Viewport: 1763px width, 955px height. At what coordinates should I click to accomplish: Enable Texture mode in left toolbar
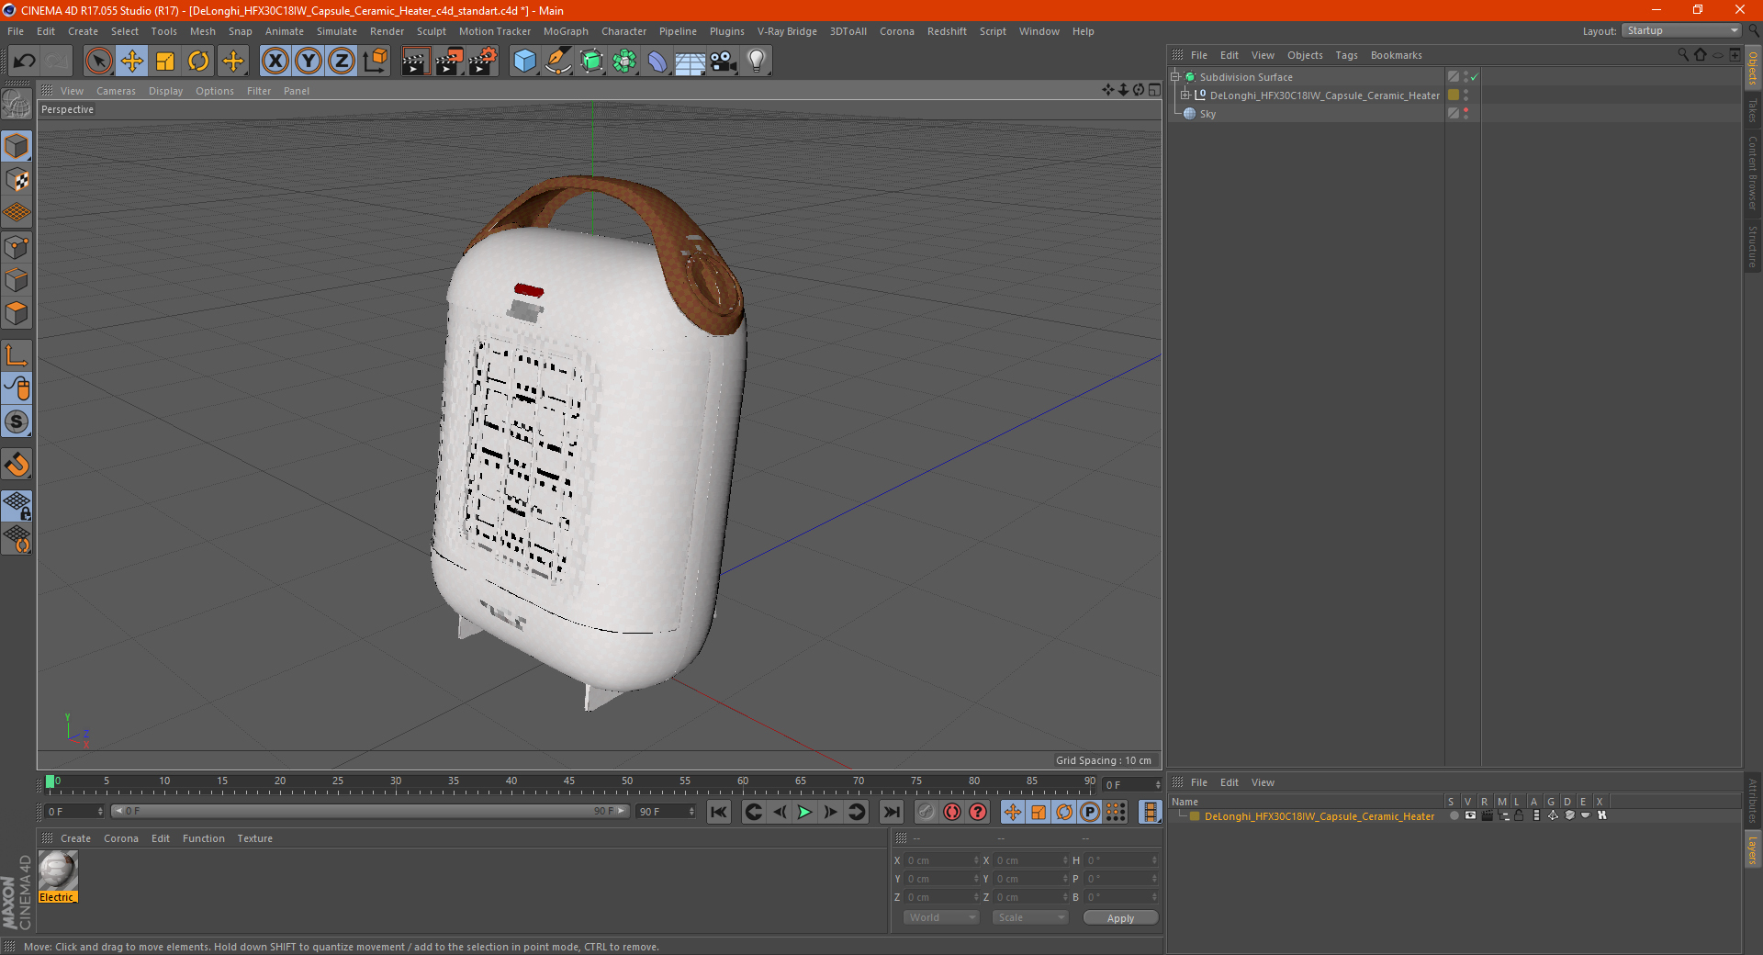click(17, 180)
